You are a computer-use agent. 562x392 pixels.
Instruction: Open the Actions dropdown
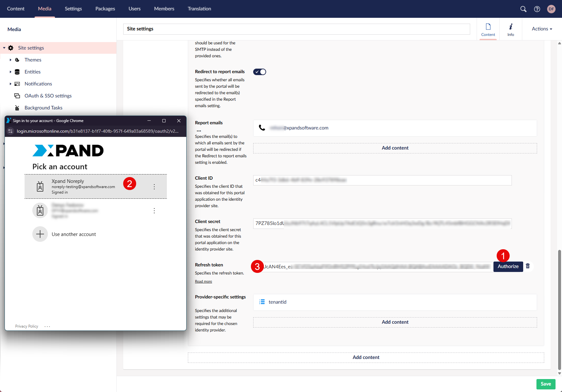[x=542, y=29]
